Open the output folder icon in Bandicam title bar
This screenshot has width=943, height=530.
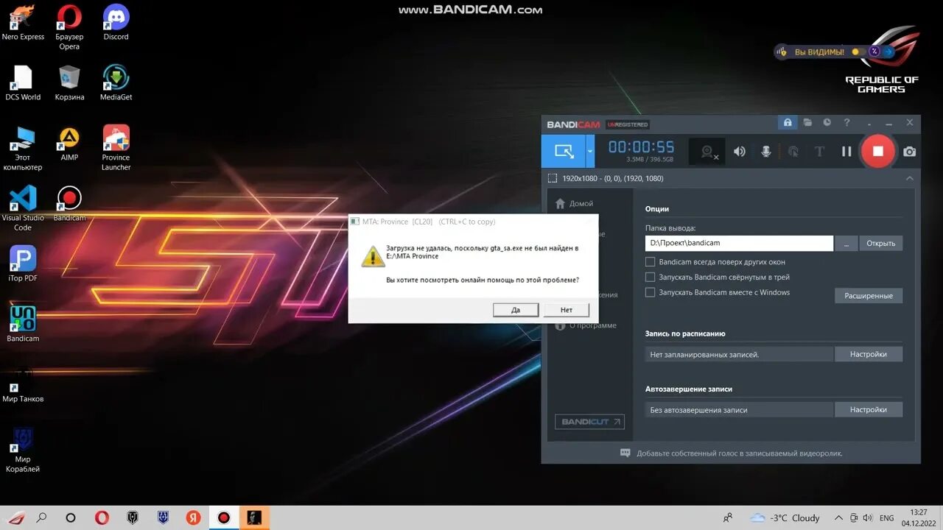[807, 123]
